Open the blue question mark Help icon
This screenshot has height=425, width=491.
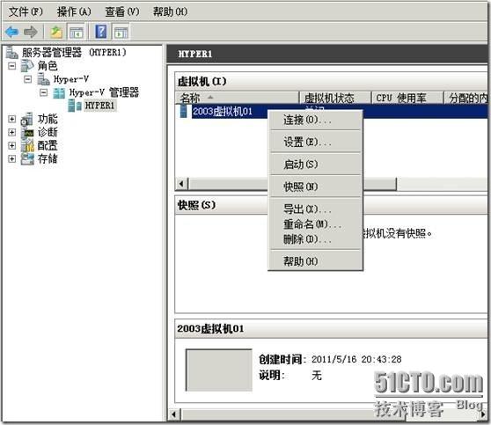click(101, 32)
